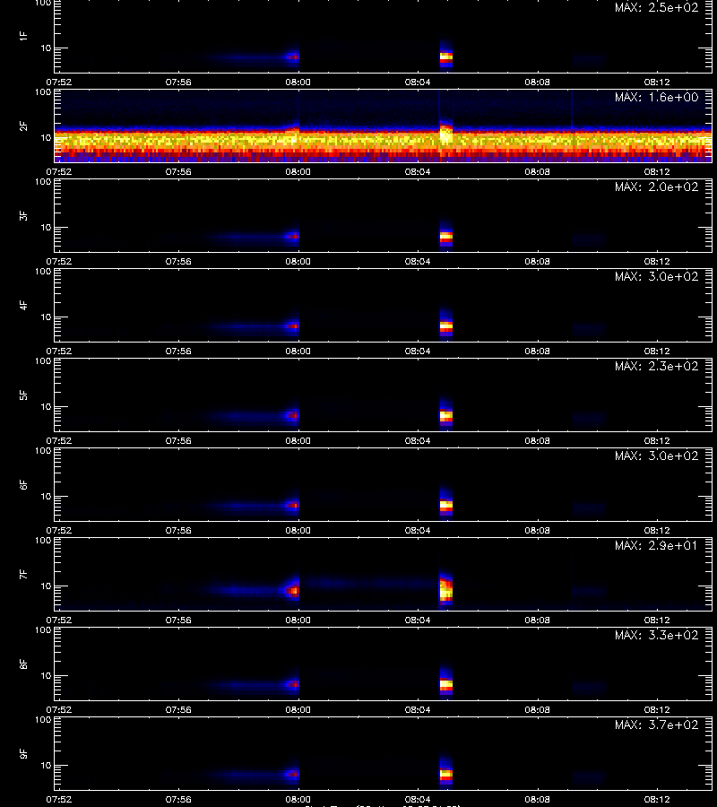The height and width of the screenshot is (807, 717).
Task: Click the 08:04 time label under the 5F panel
Action: tap(417, 441)
